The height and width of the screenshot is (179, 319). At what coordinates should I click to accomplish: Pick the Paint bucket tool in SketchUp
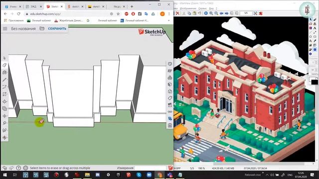[4, 73]
